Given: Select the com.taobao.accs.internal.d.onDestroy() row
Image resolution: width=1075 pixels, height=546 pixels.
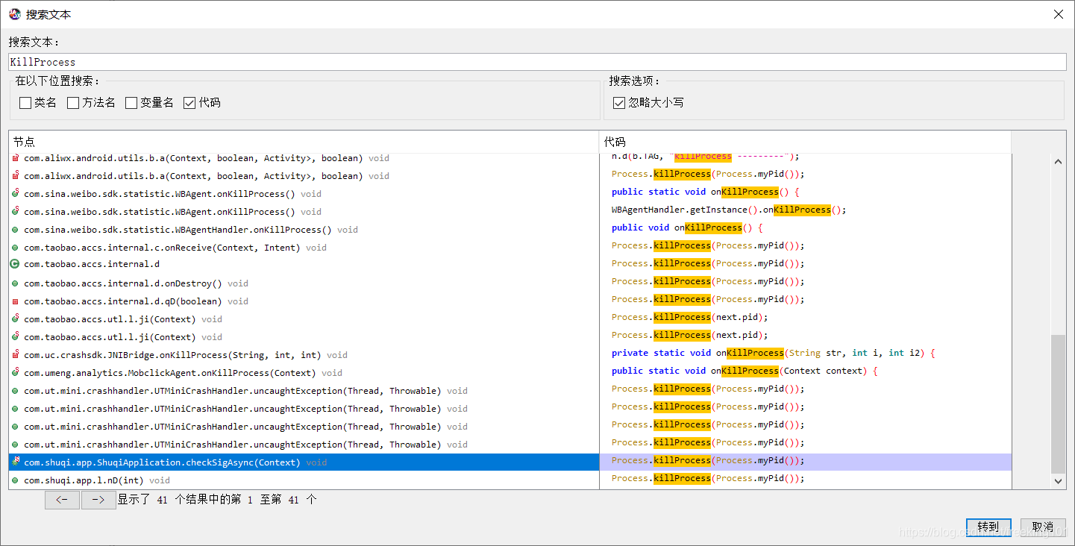Looking at the screenshot, I should tap(304, 283).
